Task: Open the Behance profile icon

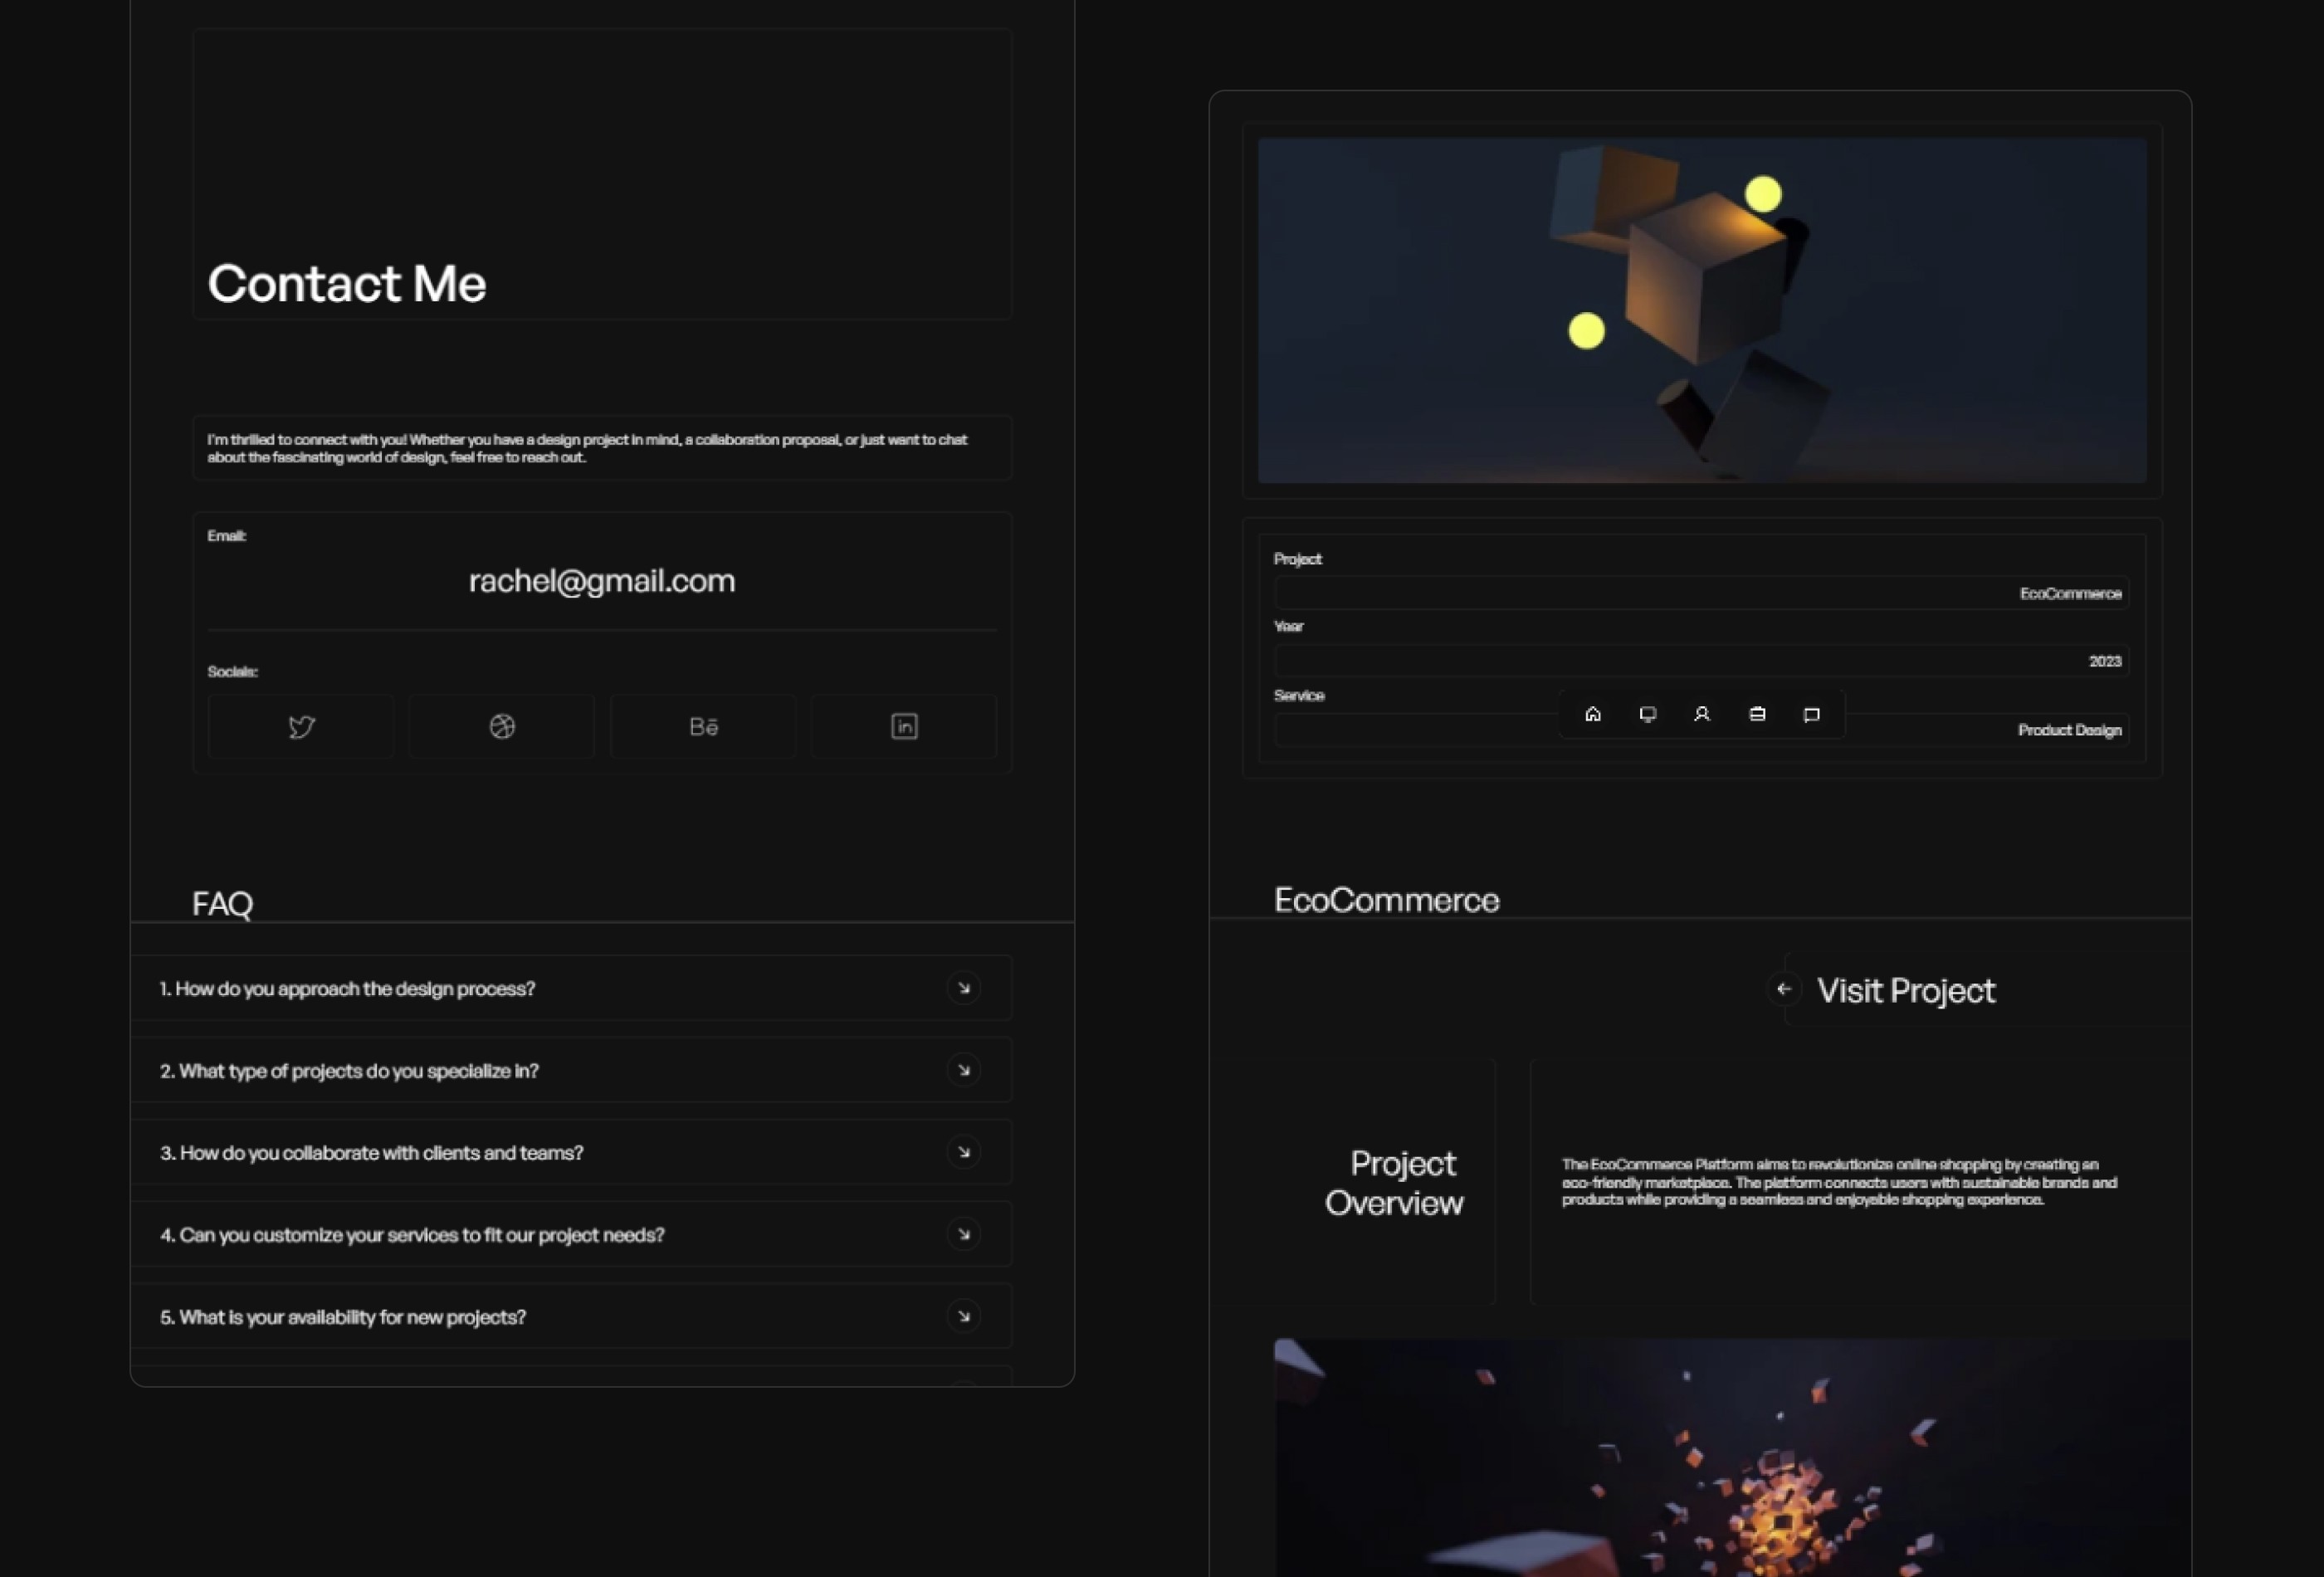Action: click(702, 726)
